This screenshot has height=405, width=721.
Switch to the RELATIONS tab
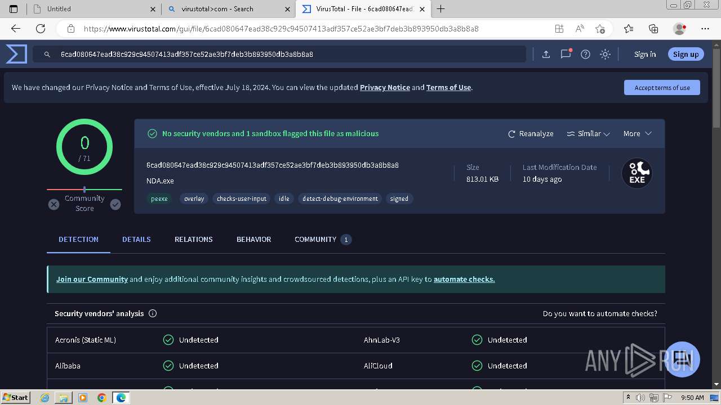pyautogui.click(x=193, y=240)
